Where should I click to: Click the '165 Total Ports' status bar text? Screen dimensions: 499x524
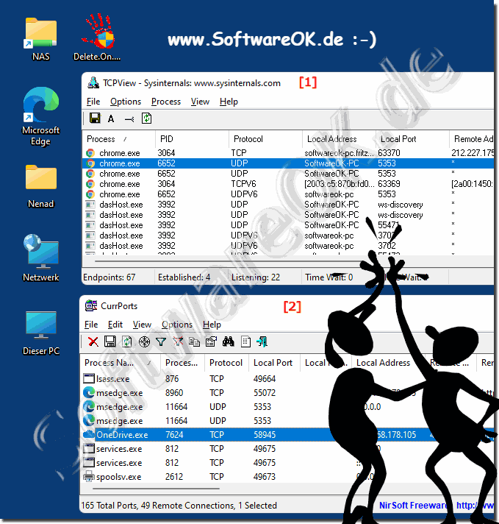pos(110,506)
